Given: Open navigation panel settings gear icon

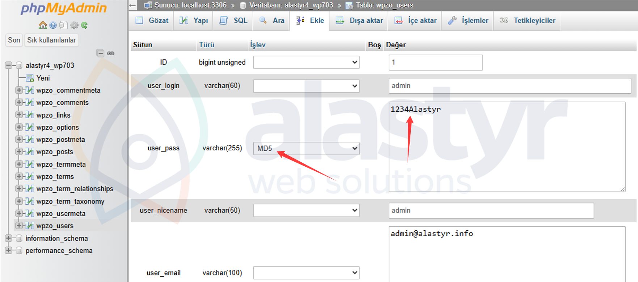Looking at the screenshot, I should tap(74, 25).
